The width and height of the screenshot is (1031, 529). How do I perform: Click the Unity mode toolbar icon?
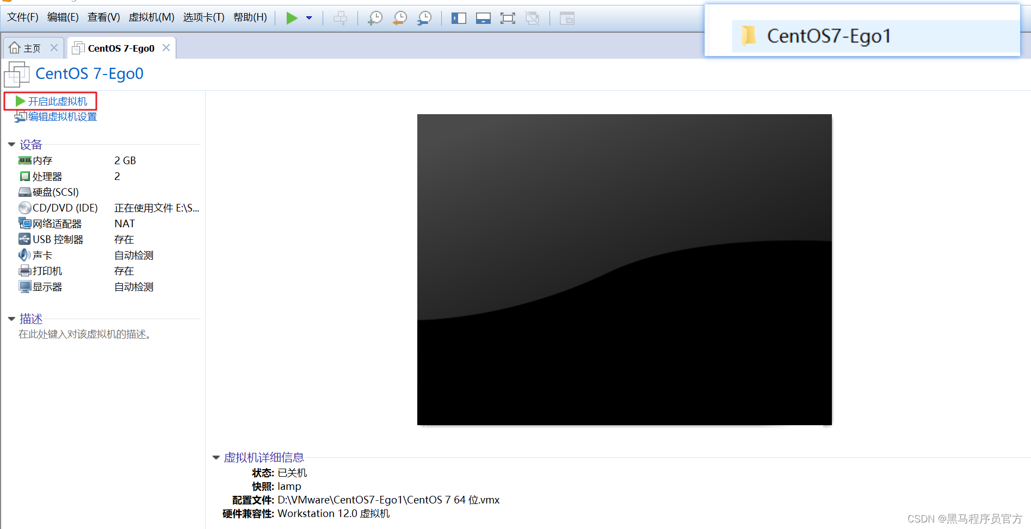(x=533, y=18)
